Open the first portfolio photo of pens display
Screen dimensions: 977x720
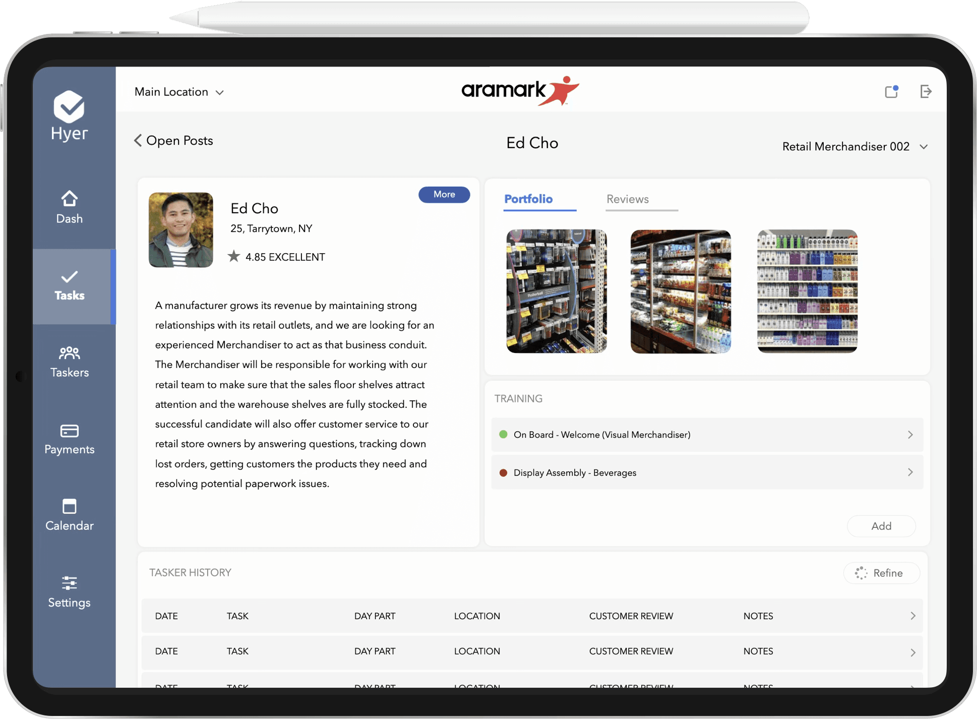557,291
